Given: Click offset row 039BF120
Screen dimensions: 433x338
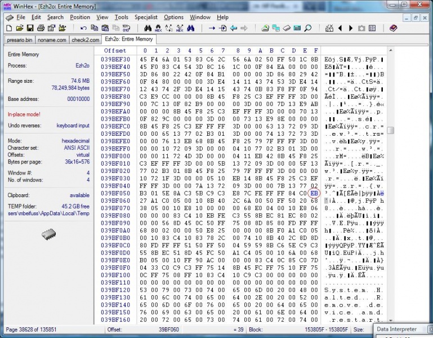Looking at the screenshot, I should [115, 290].
